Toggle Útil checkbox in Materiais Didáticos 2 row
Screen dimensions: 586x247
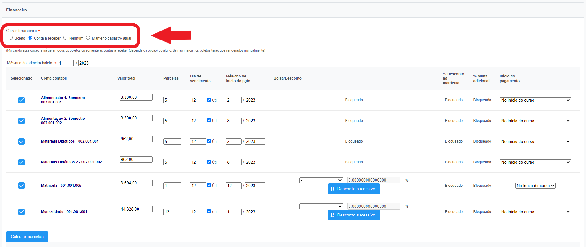[209, 162]
